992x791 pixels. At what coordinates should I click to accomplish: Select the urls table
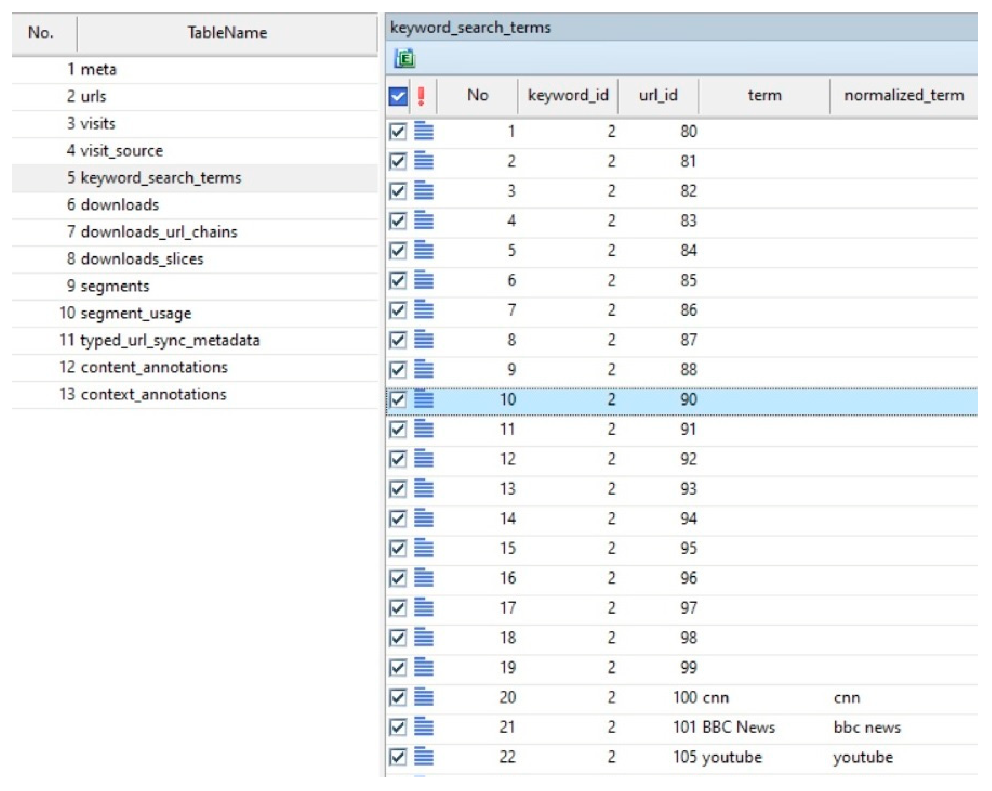point(93,96)
